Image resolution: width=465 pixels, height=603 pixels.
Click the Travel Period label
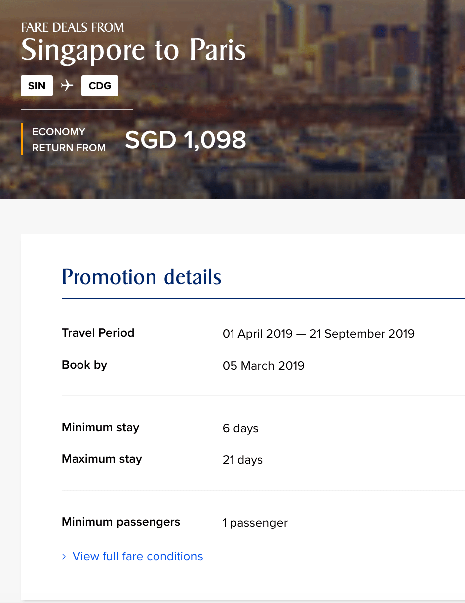(98, 333)
